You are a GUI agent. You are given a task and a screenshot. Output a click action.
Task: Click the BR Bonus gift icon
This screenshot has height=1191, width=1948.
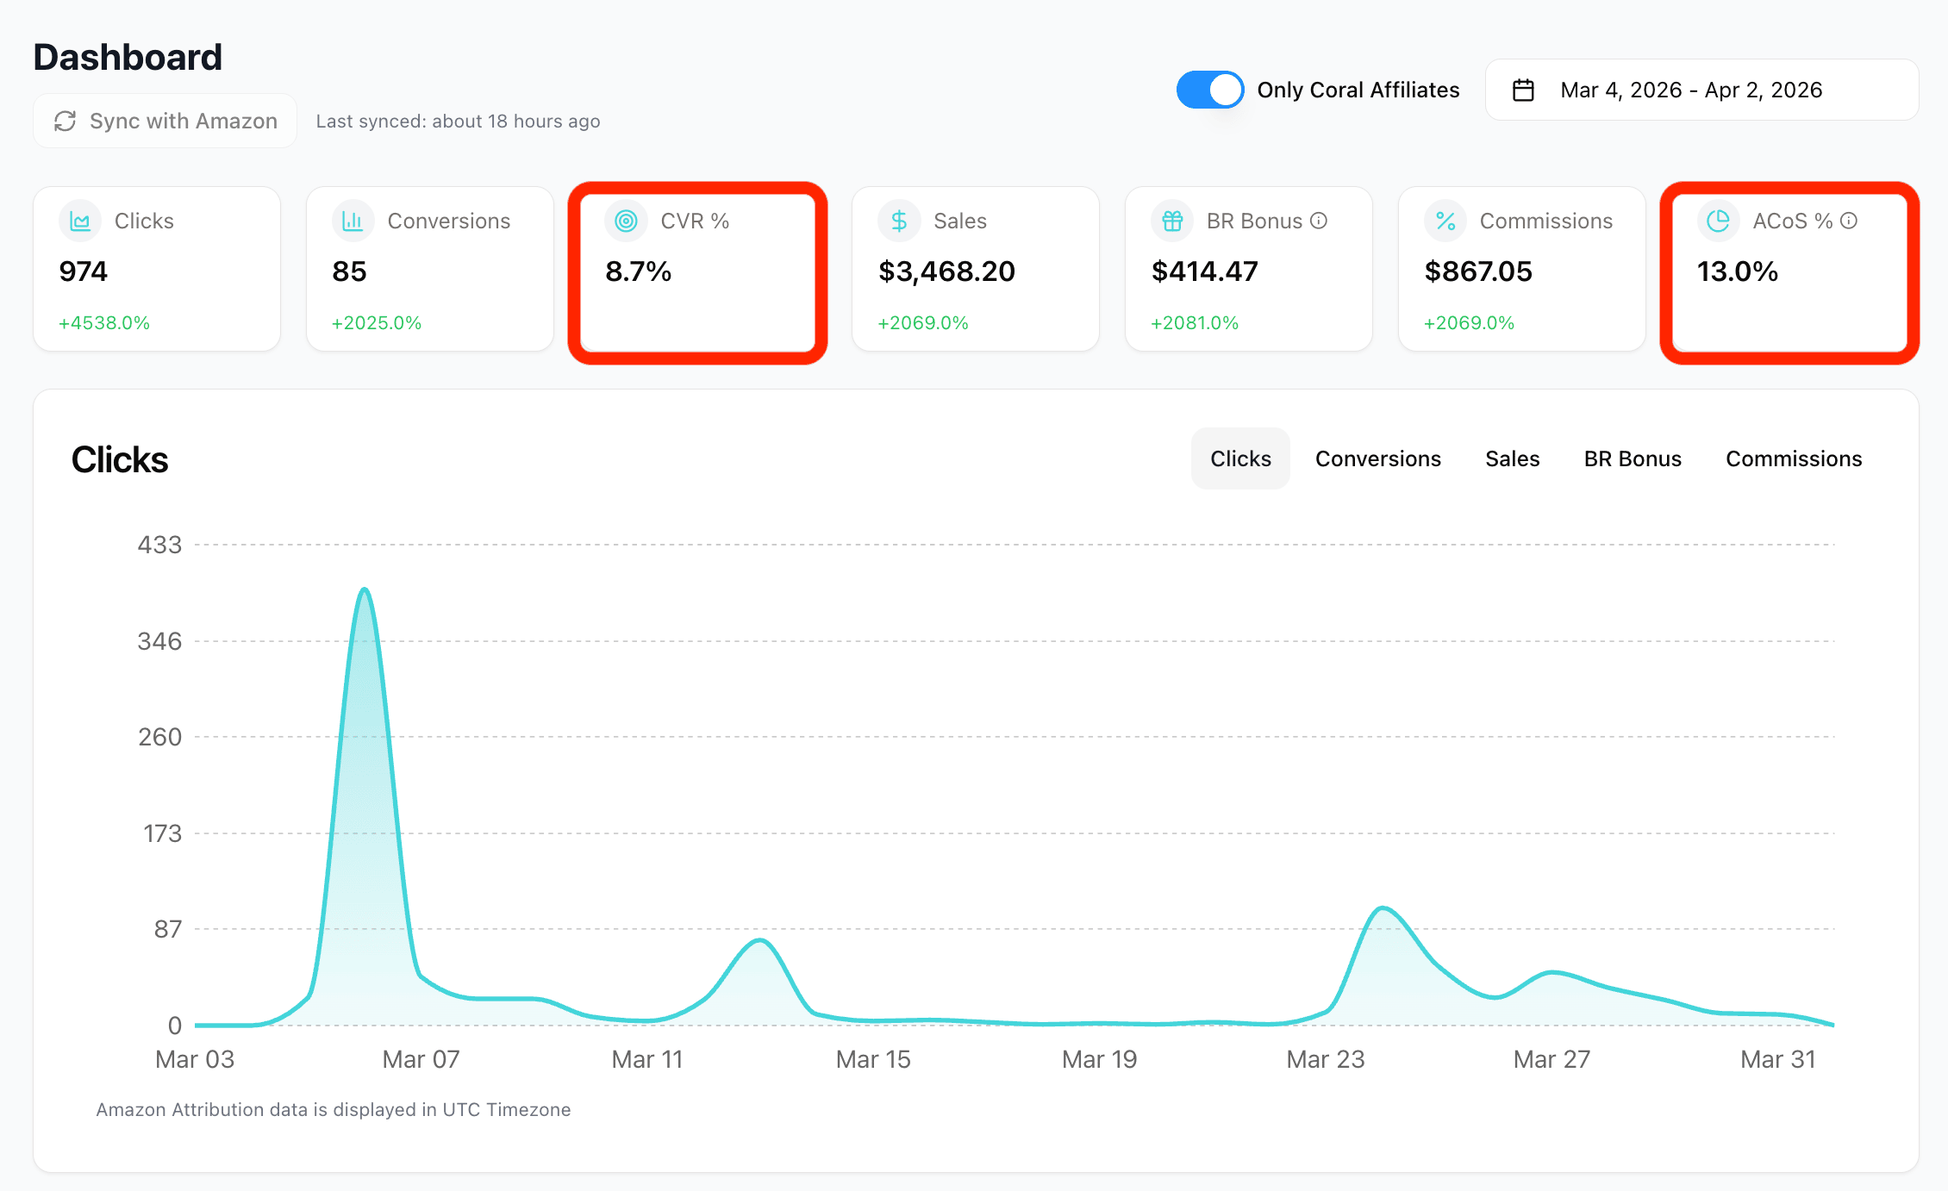tap(1172, 221)
